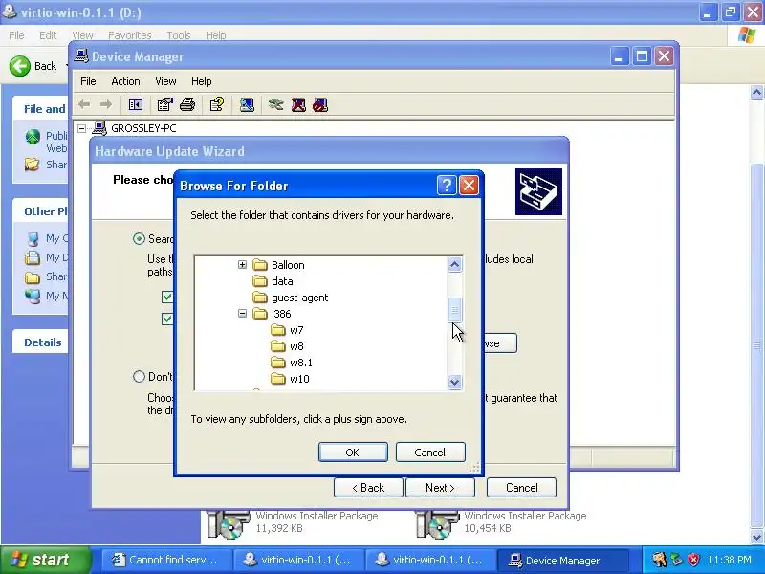Toggle the first checkbox under Search option
This screenshot has height=574, width=765.
tap(166, 297)
